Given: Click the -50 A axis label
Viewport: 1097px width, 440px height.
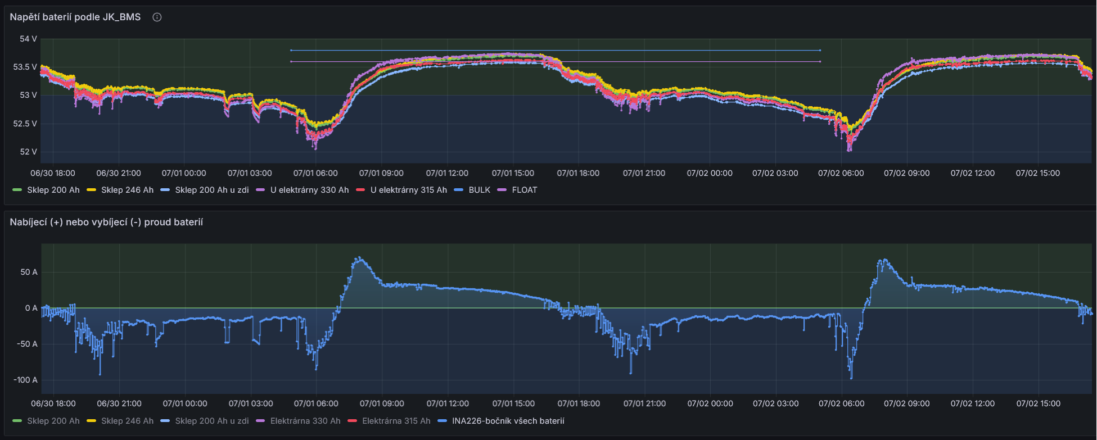Looking at the screenshot, I should coord(27,344).
